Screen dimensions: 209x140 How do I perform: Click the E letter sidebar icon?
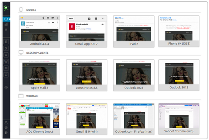pyautogui.click(x=6, y=42)
